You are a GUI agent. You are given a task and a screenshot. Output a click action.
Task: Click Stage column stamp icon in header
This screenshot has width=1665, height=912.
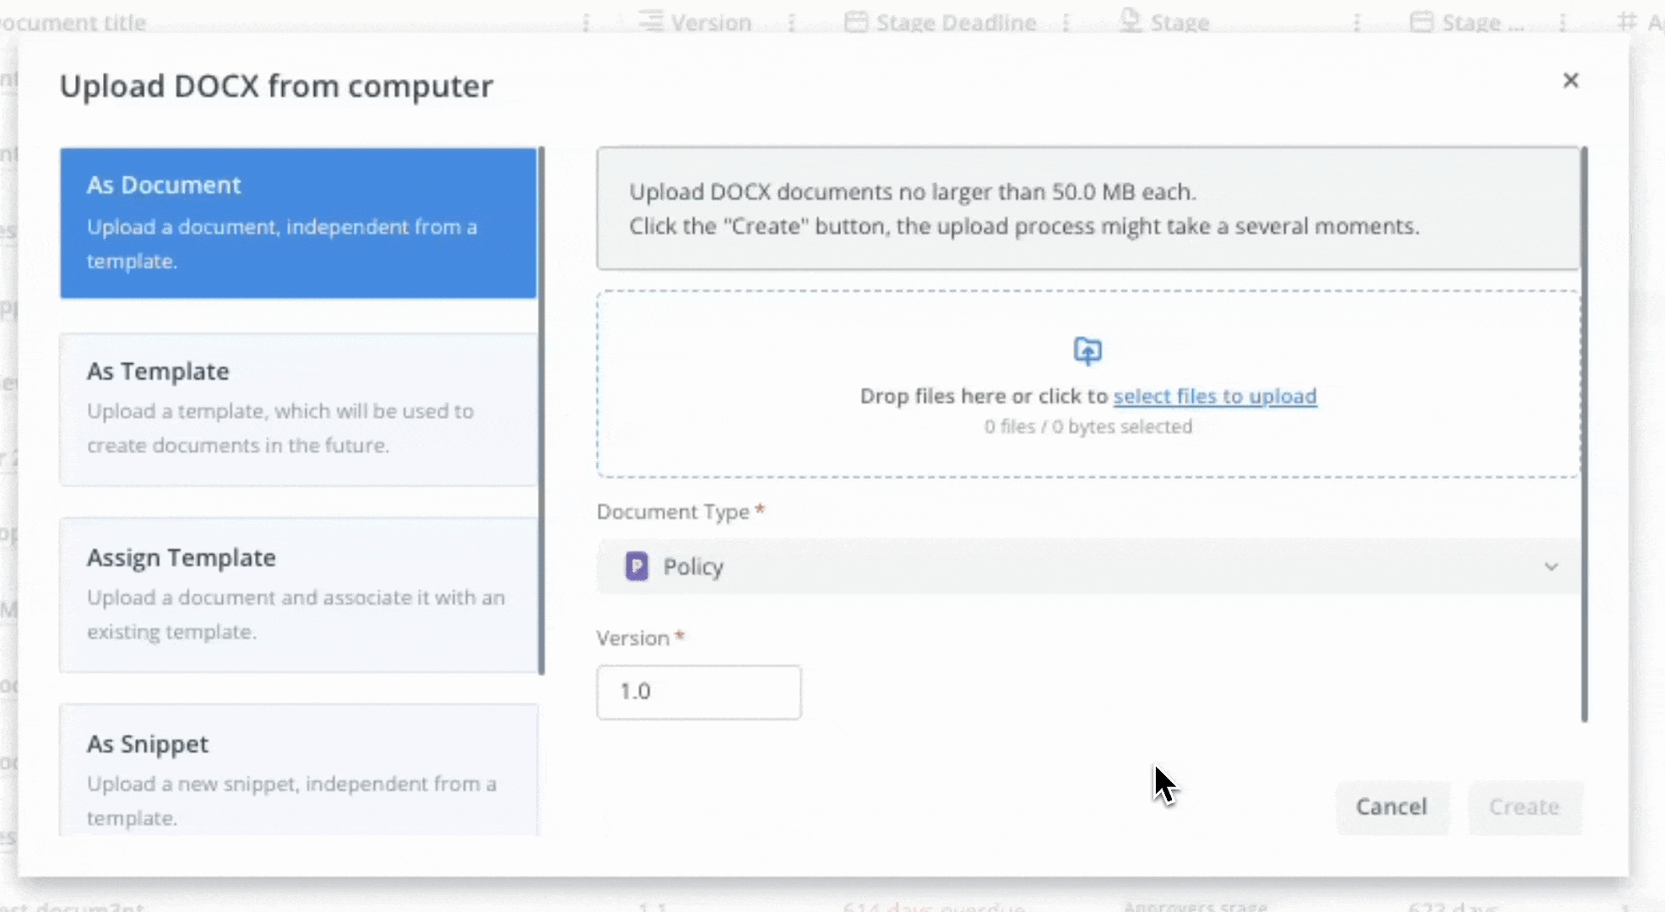pos(1130,21)
